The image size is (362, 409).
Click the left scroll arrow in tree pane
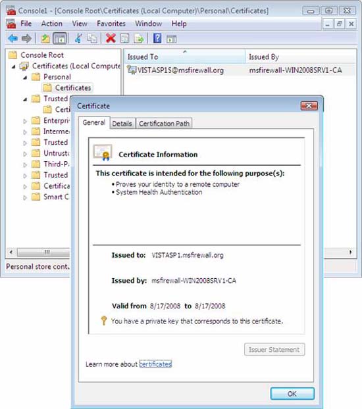(x=11, y=253)
